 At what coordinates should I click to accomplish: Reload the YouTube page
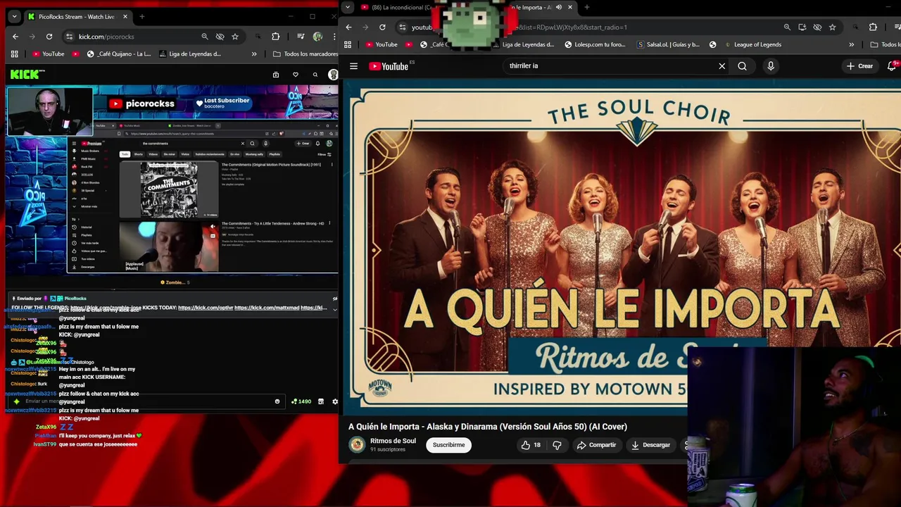coord(382,27)
